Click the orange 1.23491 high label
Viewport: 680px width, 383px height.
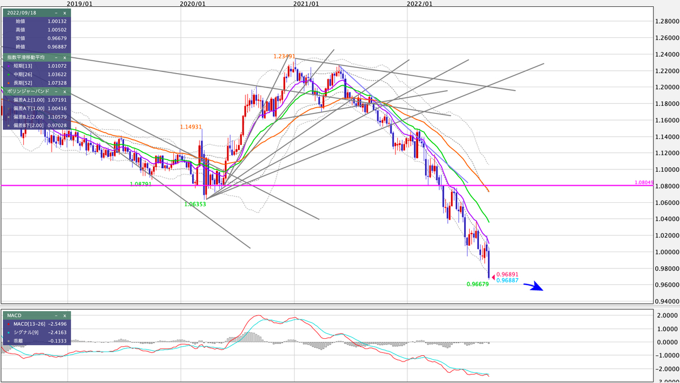pos(284,57)
